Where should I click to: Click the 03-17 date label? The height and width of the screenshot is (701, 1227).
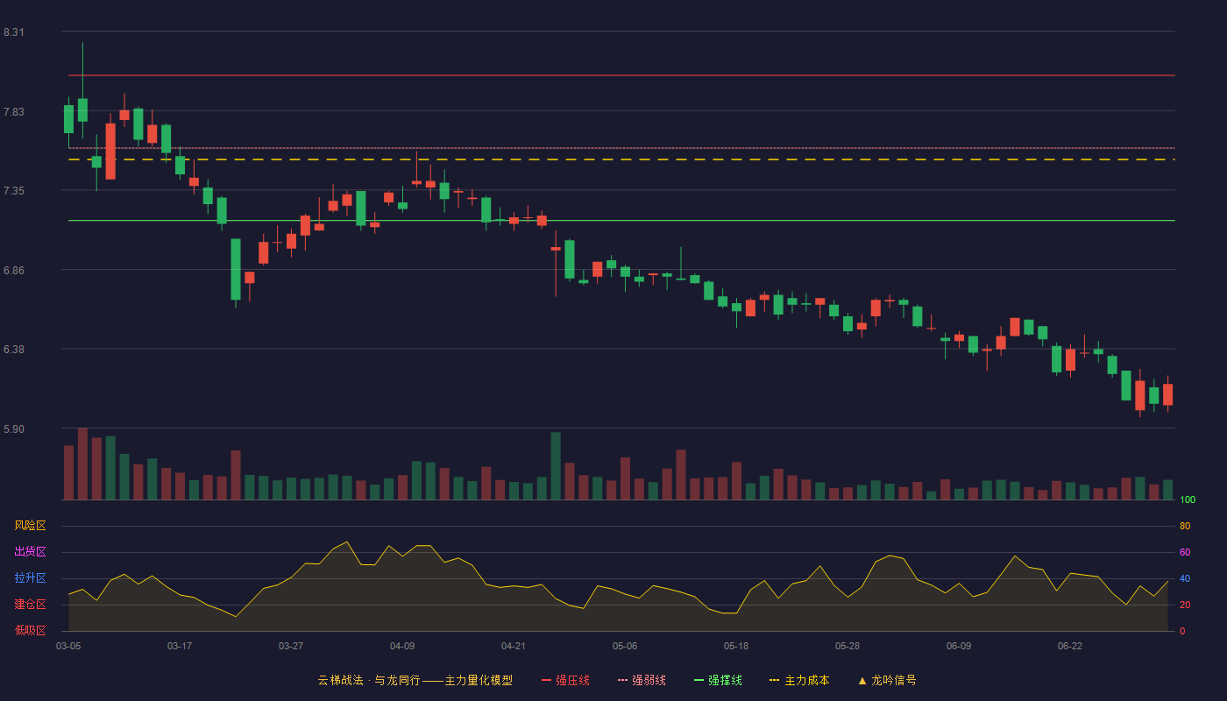(180, 646)
